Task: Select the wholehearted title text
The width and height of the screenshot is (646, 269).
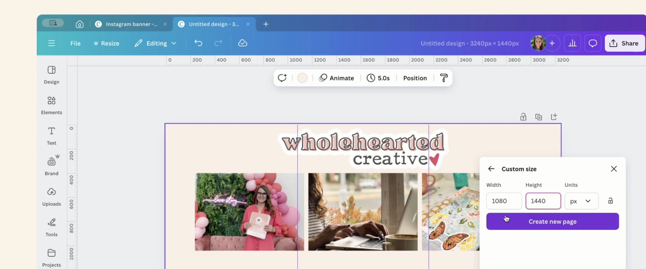Action: (363, 142)
